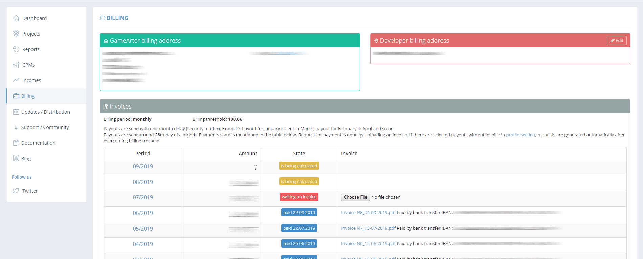643x259 pixels.
Task: Follow the Twitter link
Action: (46, 191)
